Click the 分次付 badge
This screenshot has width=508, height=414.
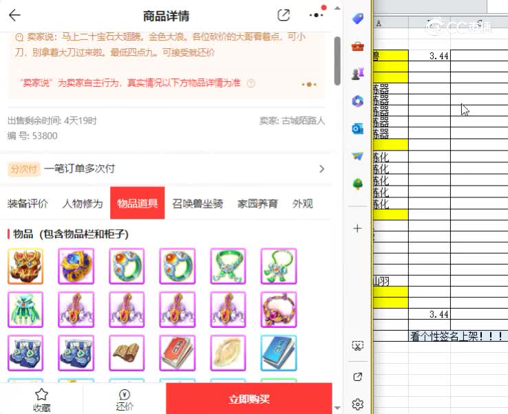click(x=23, y=169)
